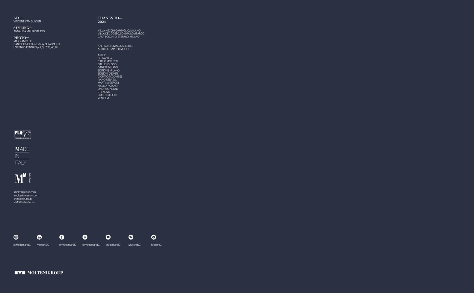Click the Instagram icon
This screenshot has height=293, width=474.
tap(16, 237)
